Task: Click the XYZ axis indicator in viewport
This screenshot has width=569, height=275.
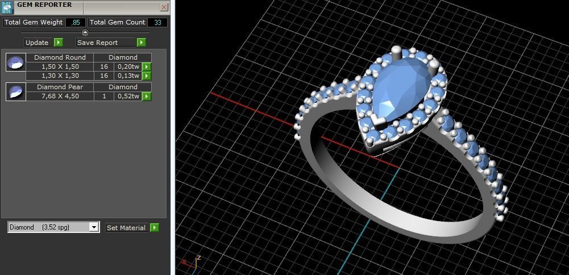Action: pos(190,264)
